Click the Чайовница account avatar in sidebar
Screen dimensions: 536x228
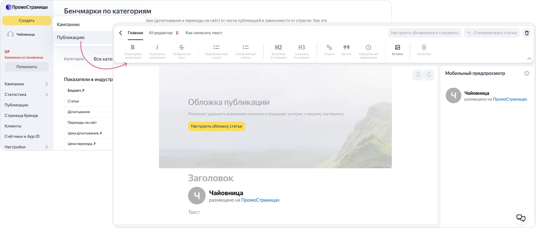pos(10,34)
